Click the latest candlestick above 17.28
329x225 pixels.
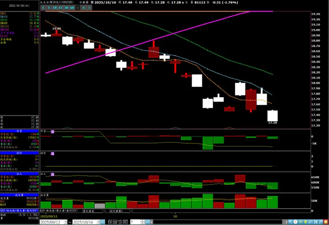(273, 116)
